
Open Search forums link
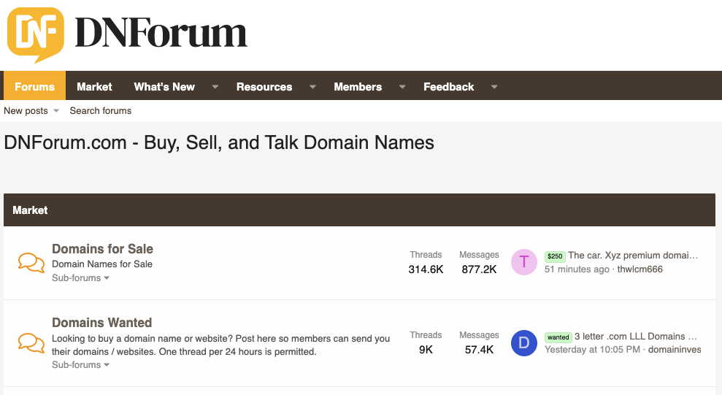(x=101, y=111)
